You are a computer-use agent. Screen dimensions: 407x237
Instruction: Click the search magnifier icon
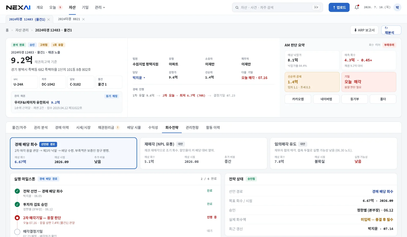click(x=237, y=7)
